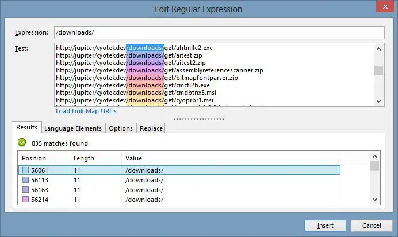Click the Insert button
This screenshot has width=398, height=237.
(325, 225)
